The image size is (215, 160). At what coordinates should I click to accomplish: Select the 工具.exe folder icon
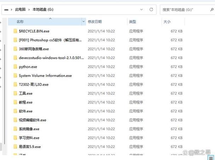click(x=15, y=94)
